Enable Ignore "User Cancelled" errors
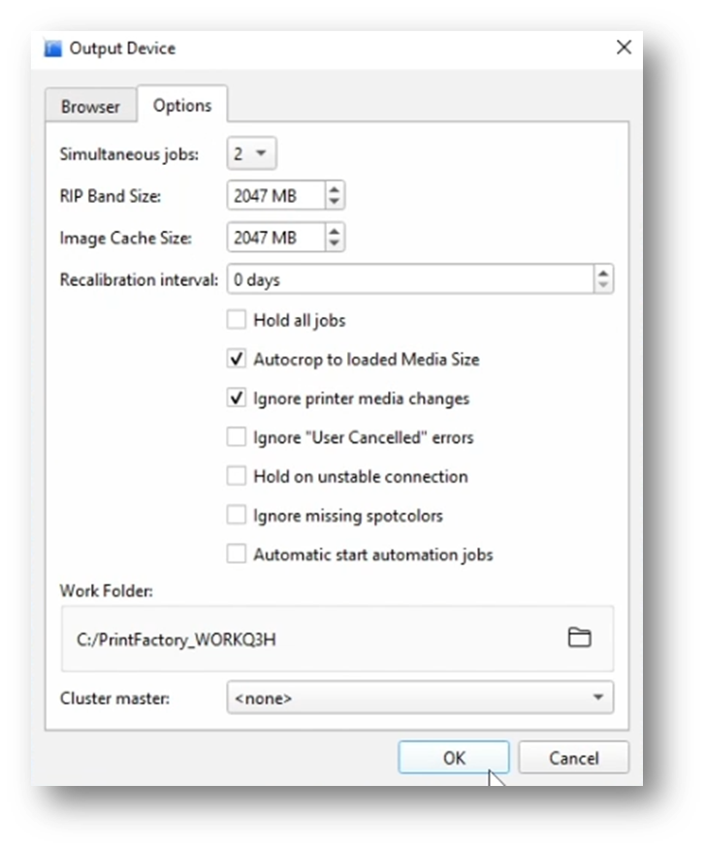The image size is (706, 849). (x=237, y=437)
